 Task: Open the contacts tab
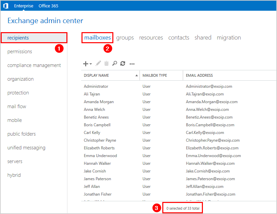(178, 38)
